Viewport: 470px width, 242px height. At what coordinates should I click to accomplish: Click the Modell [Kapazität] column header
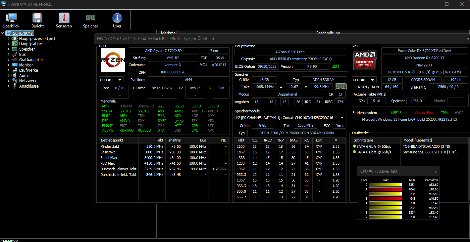(435, 140)
